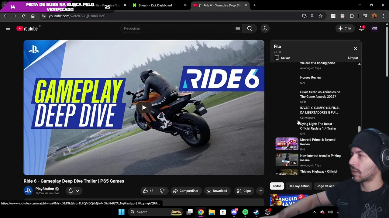Image resolution: width=389 pixels, height=218 pixels.
Task: Close the Fila queue panel
Action: click(355, 48)
